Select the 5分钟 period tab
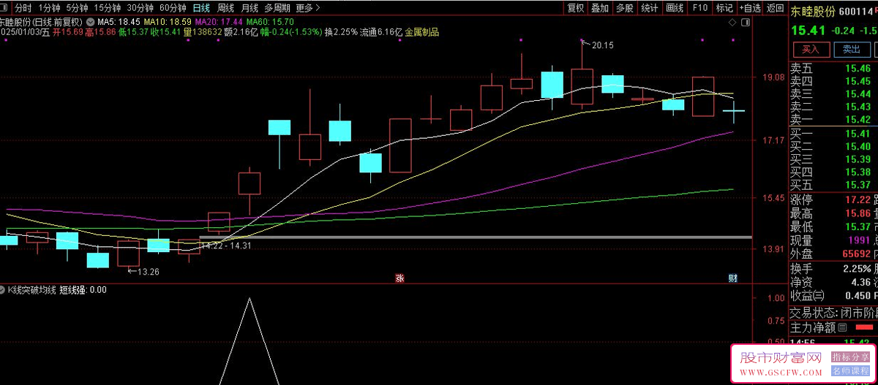Viewport: 878px width, 385px height. (x=77, y=8)
